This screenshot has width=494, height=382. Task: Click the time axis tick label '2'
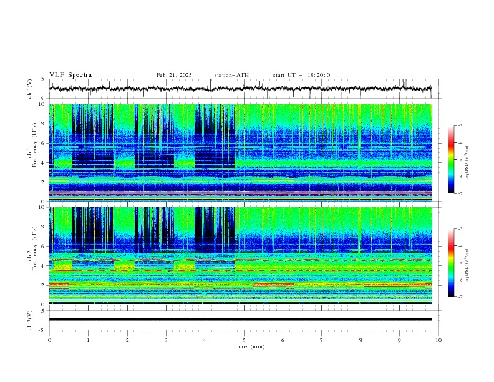[x=127, y=340]
